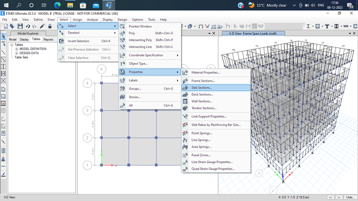Click the Frame Sections icon

(x=185, y=81)
